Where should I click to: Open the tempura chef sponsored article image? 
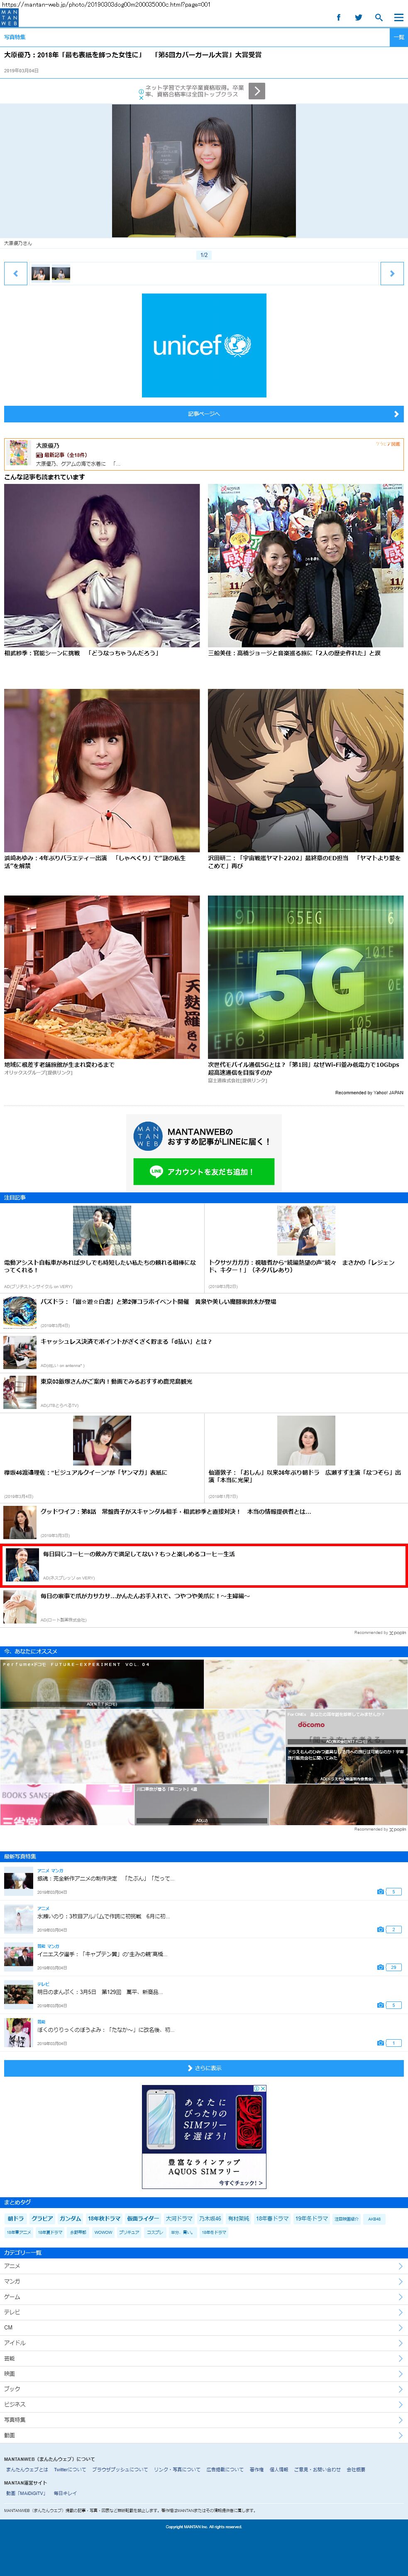tap(102, 977)
